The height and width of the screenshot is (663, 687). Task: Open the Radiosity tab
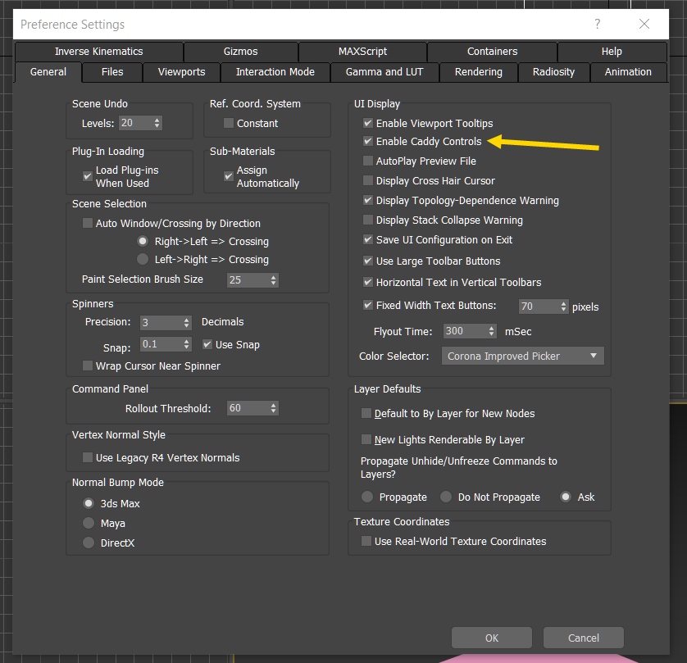click(553, 72)
